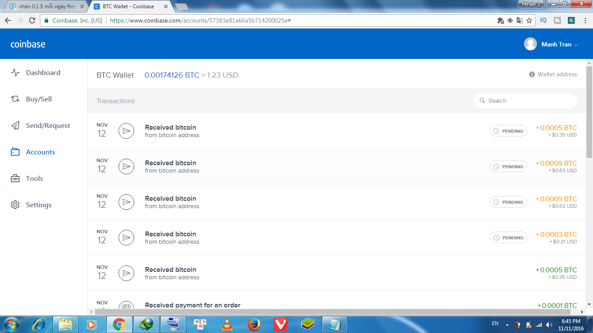The image size is (593, 333).
Task: Click the diamond-shaped icon in the address bar
Action: coord(510,20)
